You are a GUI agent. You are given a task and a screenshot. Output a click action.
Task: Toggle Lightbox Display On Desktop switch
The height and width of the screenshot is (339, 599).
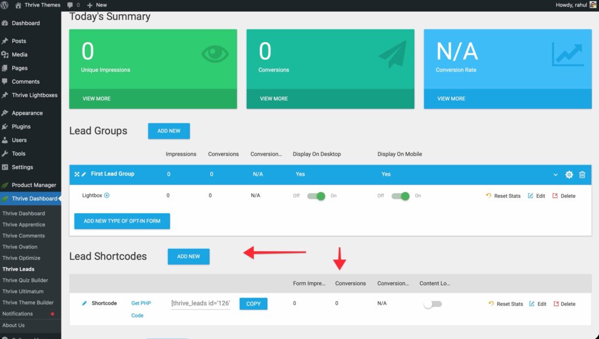(316, 196)
